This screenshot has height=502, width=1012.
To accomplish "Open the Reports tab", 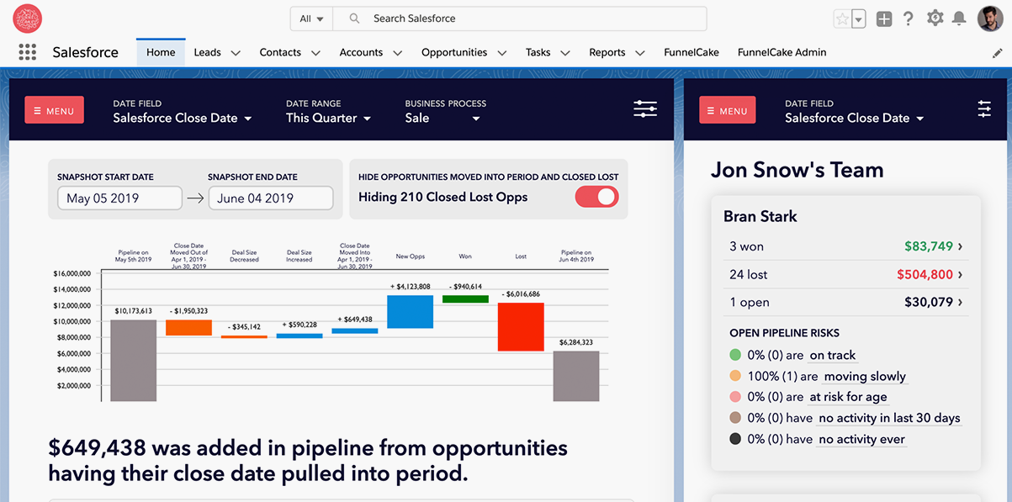I will tap(607, 52).
